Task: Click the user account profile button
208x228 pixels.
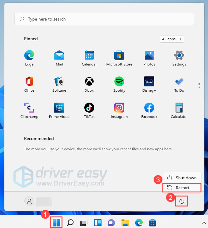Action: (x=29, y=201)
